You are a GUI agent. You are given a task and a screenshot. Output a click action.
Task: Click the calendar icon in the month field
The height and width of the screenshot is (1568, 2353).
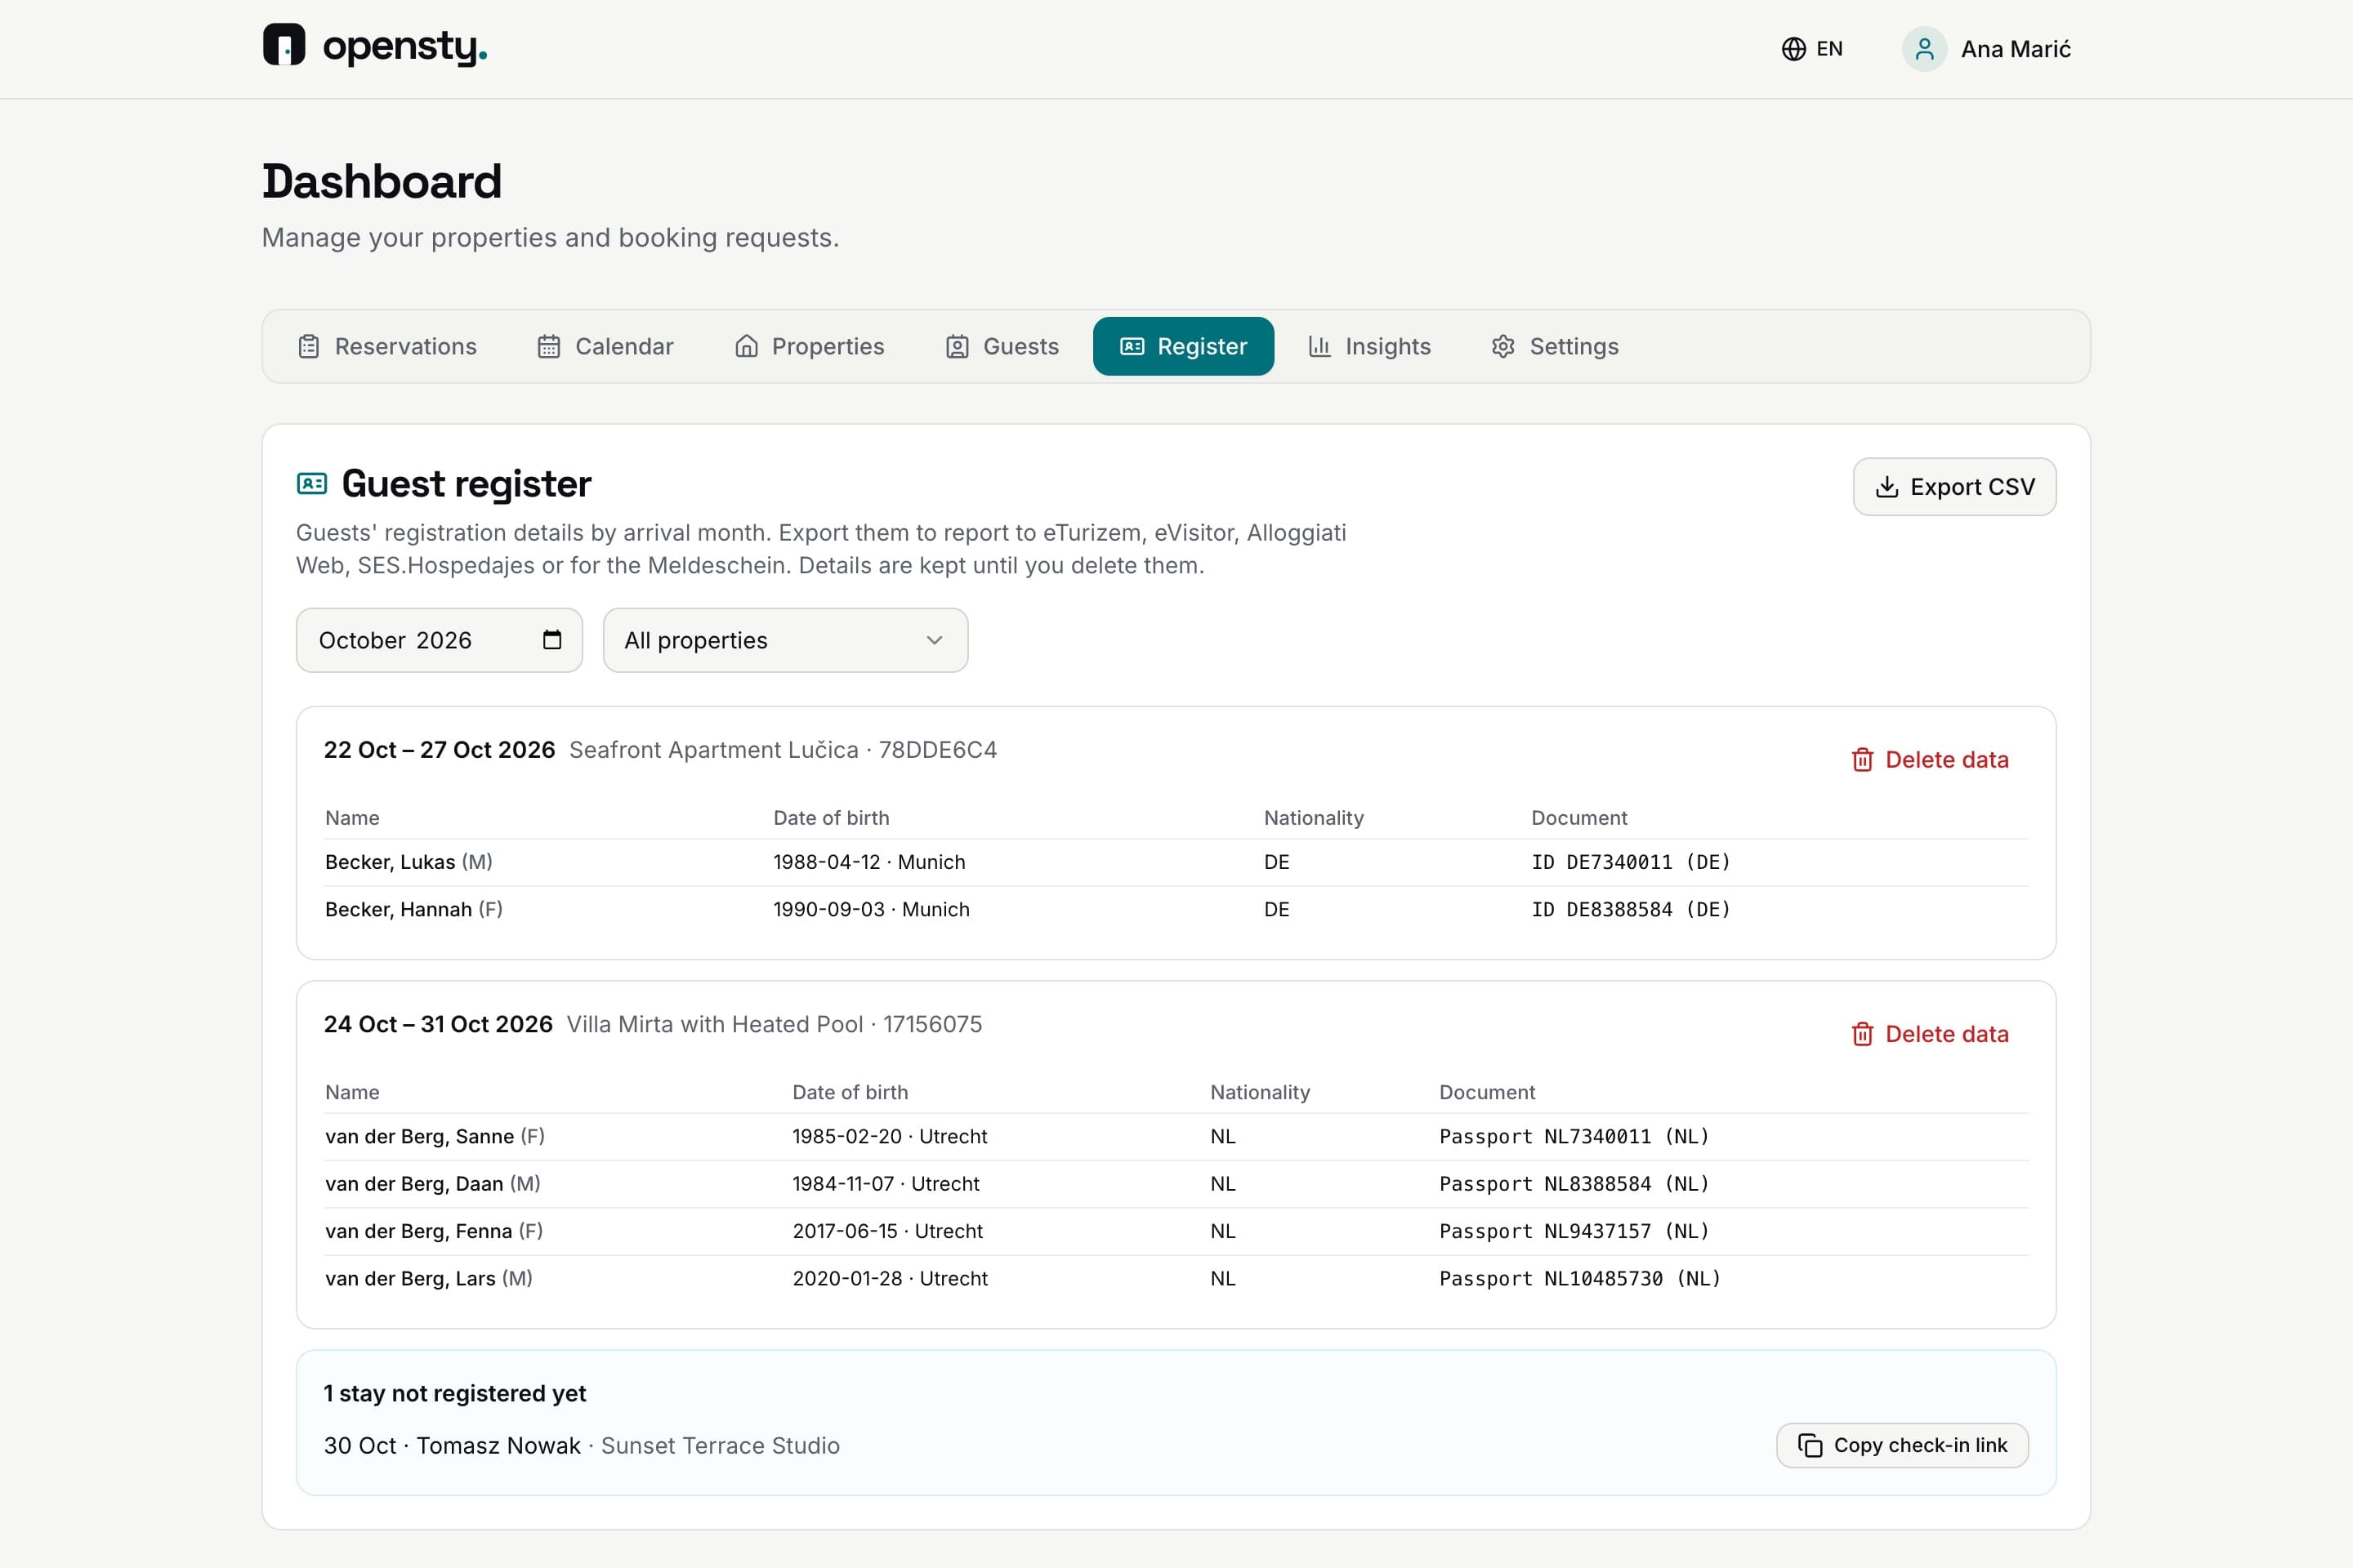click(x=552, y=640)
